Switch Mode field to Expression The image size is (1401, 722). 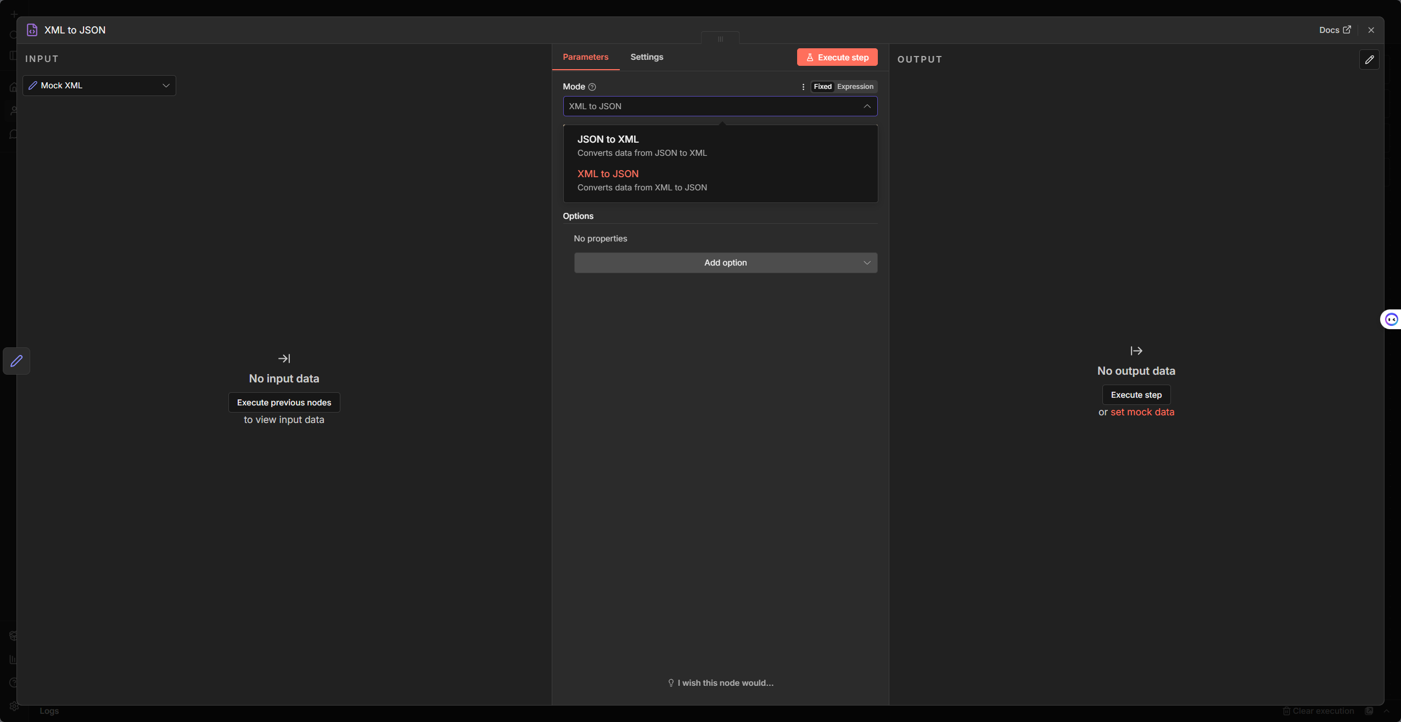855,87
